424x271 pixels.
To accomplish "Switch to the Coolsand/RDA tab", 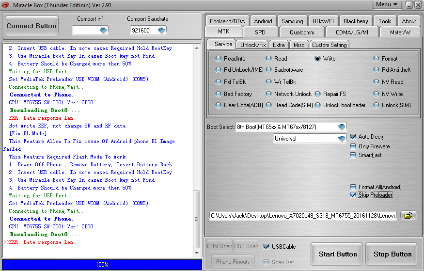I will (227, 21).
